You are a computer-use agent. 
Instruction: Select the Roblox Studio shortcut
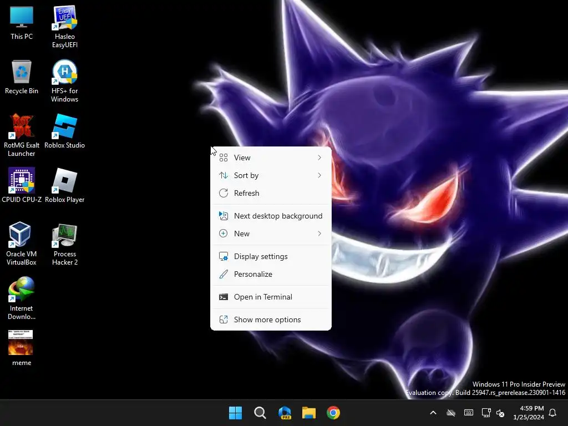pyautogui.click(x=65, y=131)
